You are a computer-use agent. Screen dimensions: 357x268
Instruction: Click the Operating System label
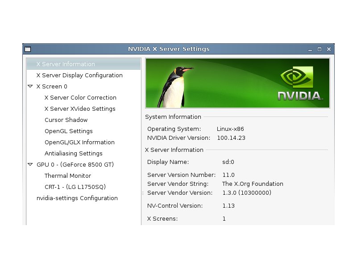174,129
